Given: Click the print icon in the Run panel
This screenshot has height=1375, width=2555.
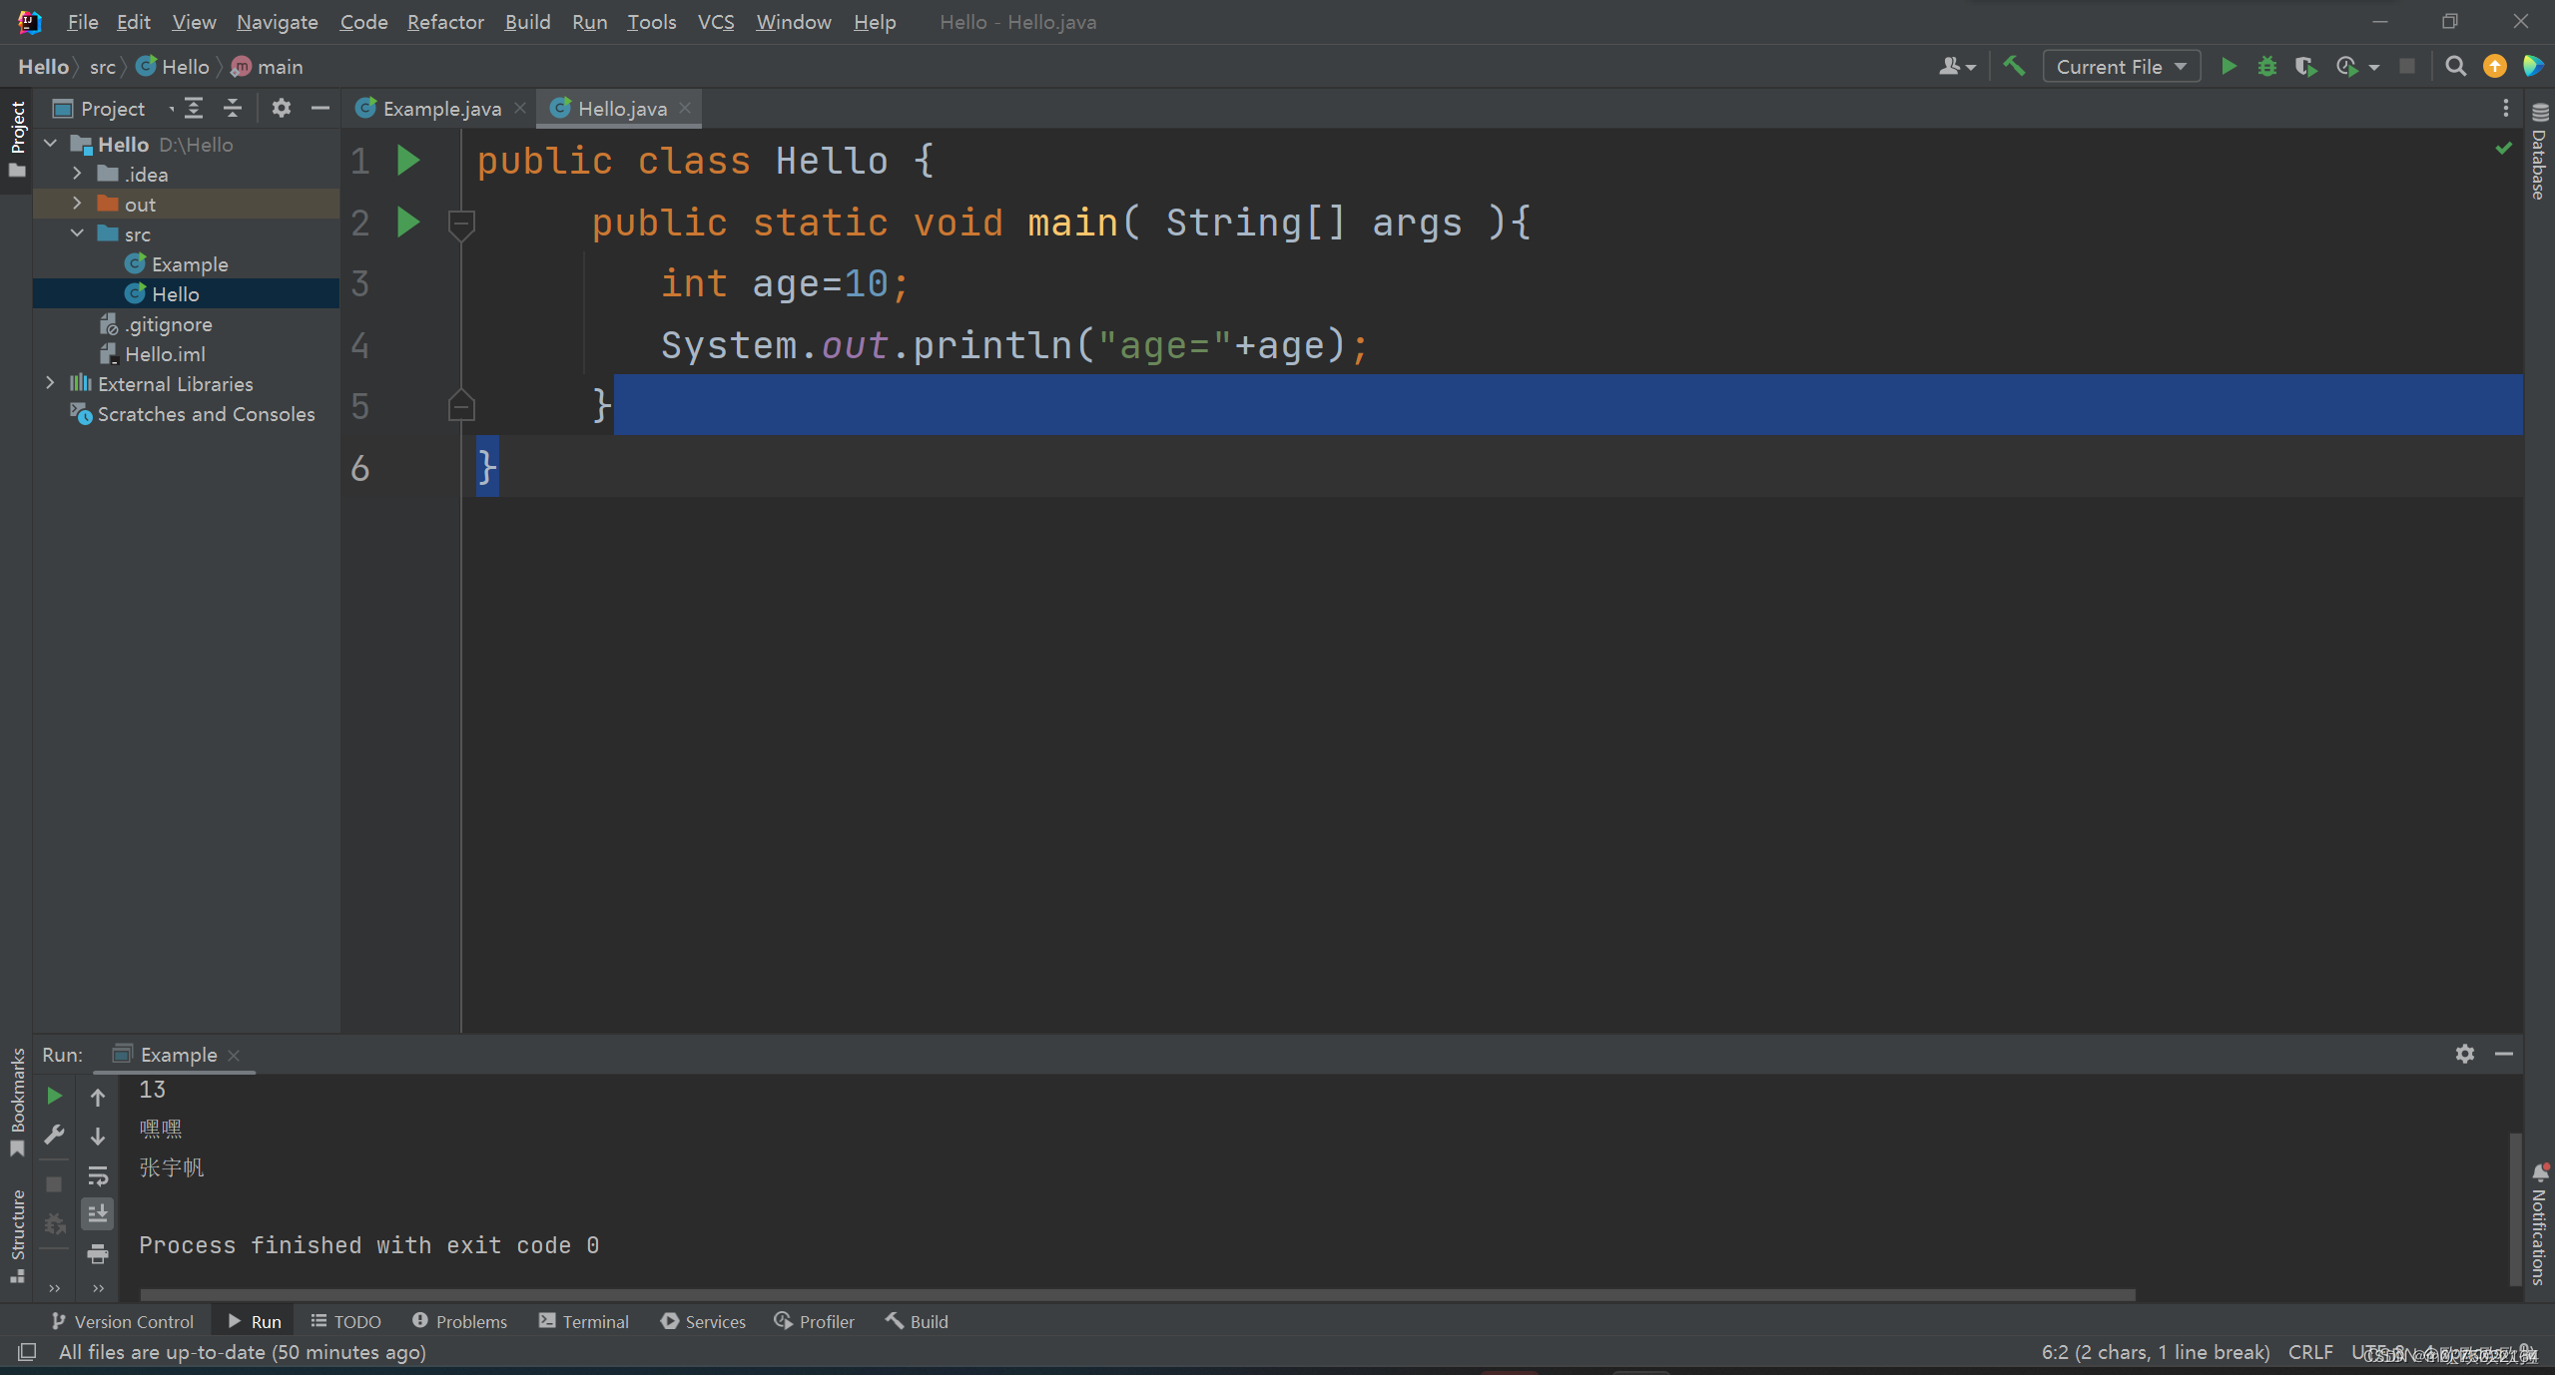Looking at the screenshot, I should tap(98, 1253).
